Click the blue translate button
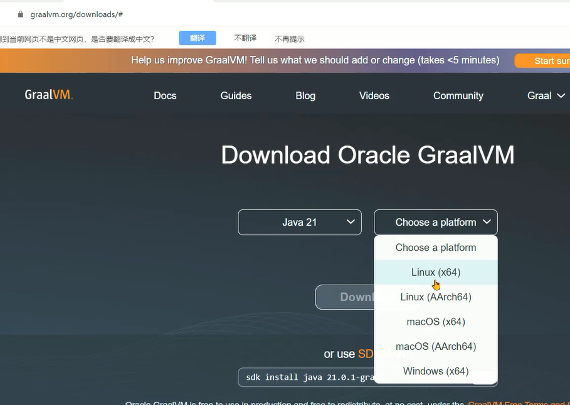 198,38
